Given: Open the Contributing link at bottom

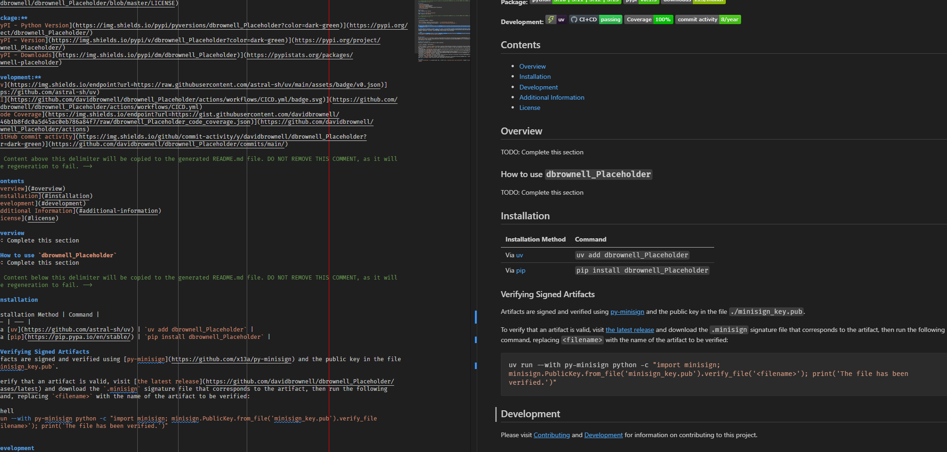Looking at the screenshot, I should [x=551, y=435].
